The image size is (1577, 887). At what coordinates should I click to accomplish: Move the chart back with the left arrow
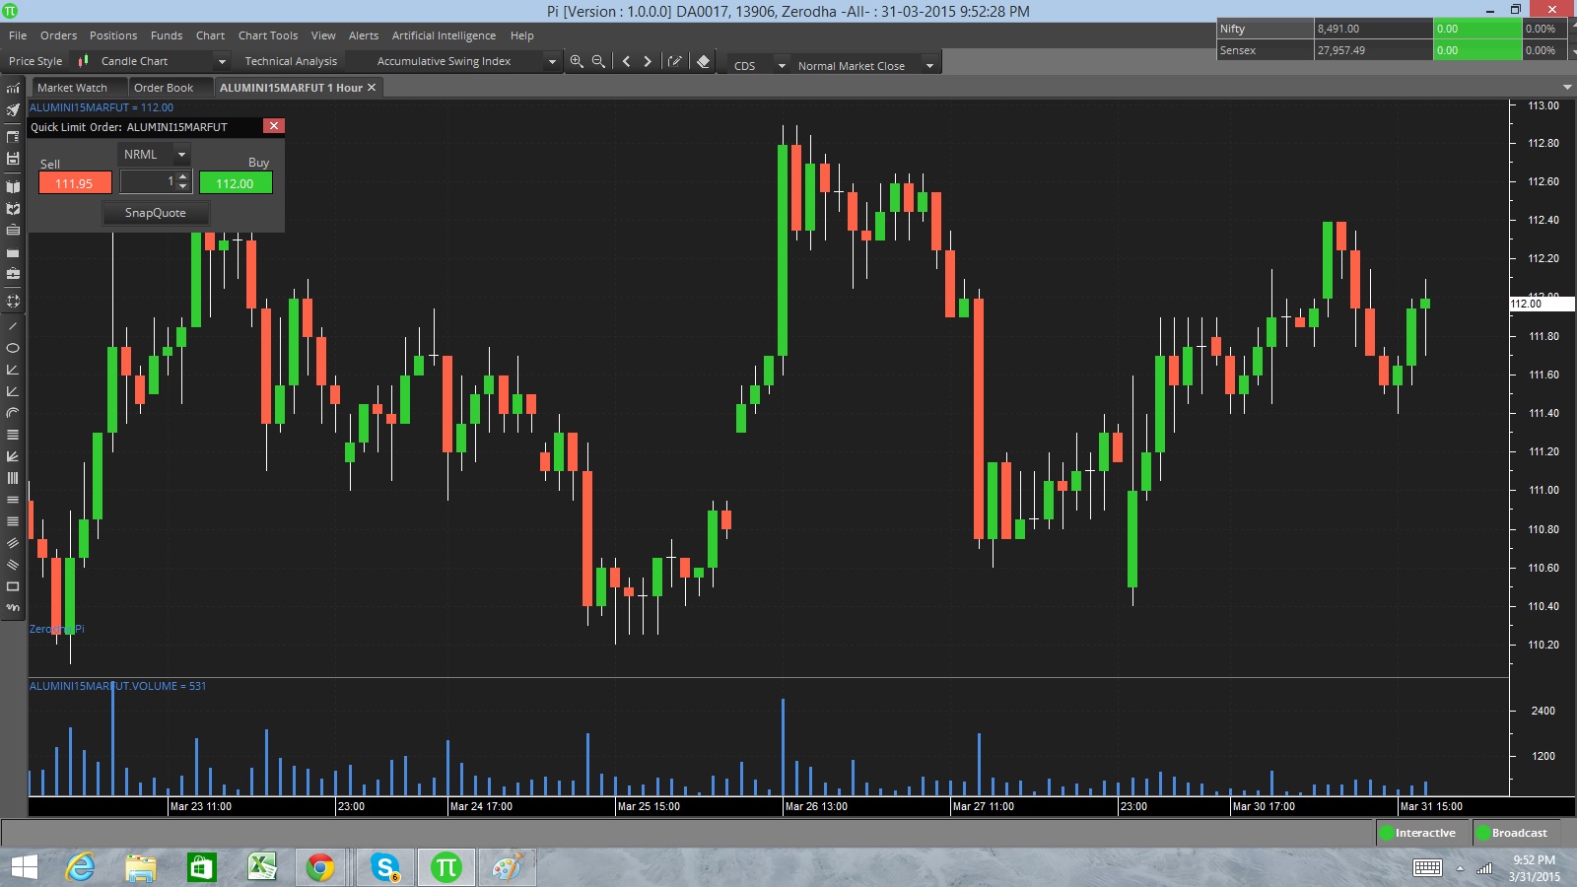click(626, 61)
